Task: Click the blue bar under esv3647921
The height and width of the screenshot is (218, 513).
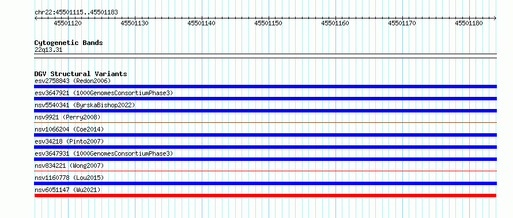Action: [265, 99]
